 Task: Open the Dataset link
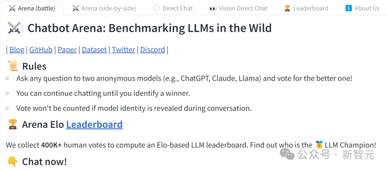click(94, 50)
